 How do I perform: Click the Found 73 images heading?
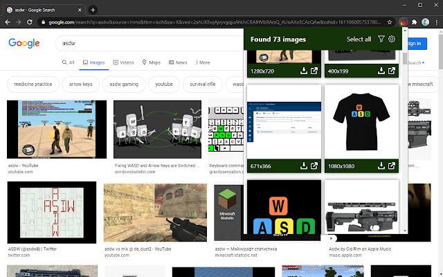point(278,39)
